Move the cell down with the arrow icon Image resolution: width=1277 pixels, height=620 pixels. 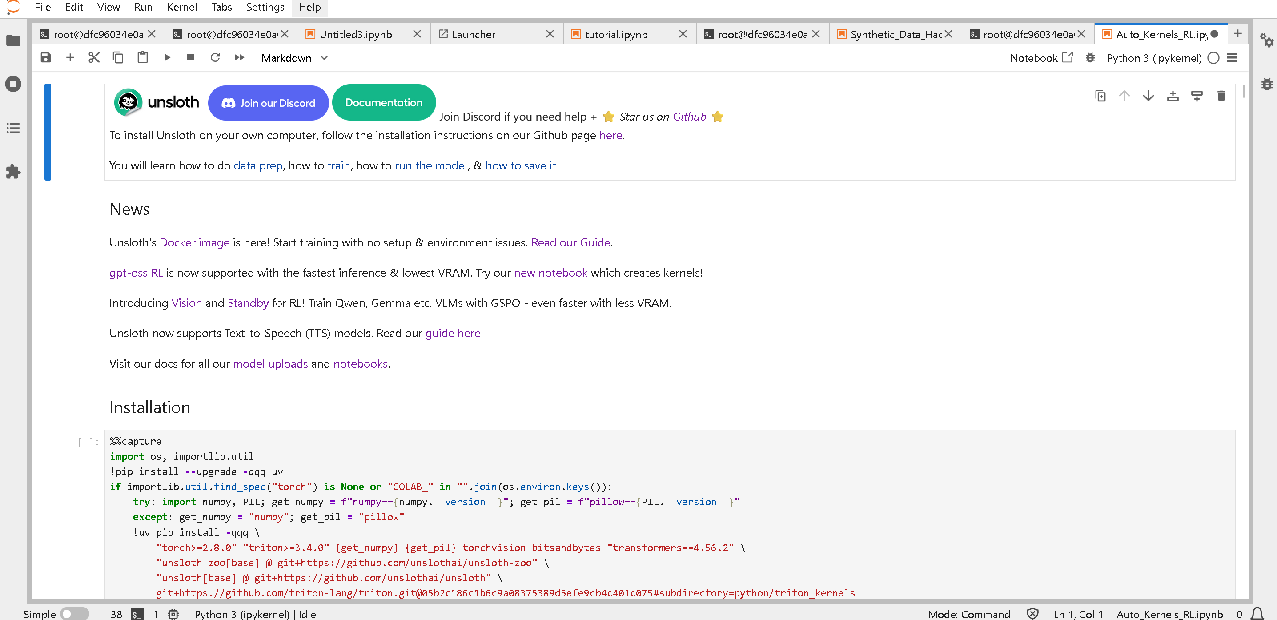[x=1148, y=96]
